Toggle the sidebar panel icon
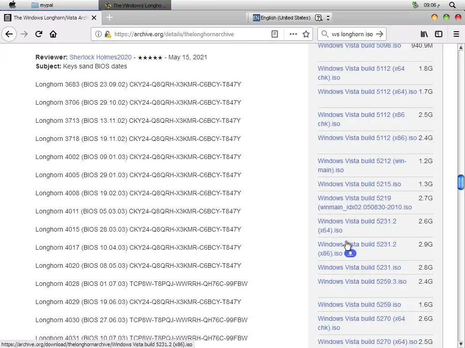The width and height of the screenshot is (465, 348). click(439, 34)
